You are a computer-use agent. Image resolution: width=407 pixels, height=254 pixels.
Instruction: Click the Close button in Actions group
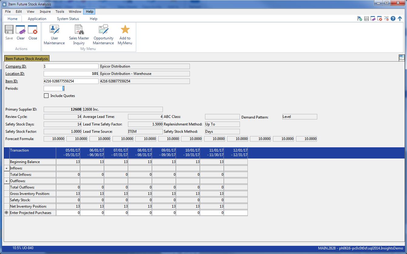(33, 33)
